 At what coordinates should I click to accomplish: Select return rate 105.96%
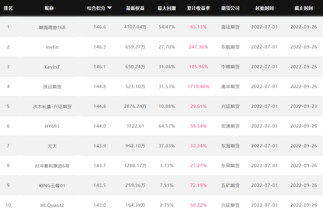[x=198, y=67]
